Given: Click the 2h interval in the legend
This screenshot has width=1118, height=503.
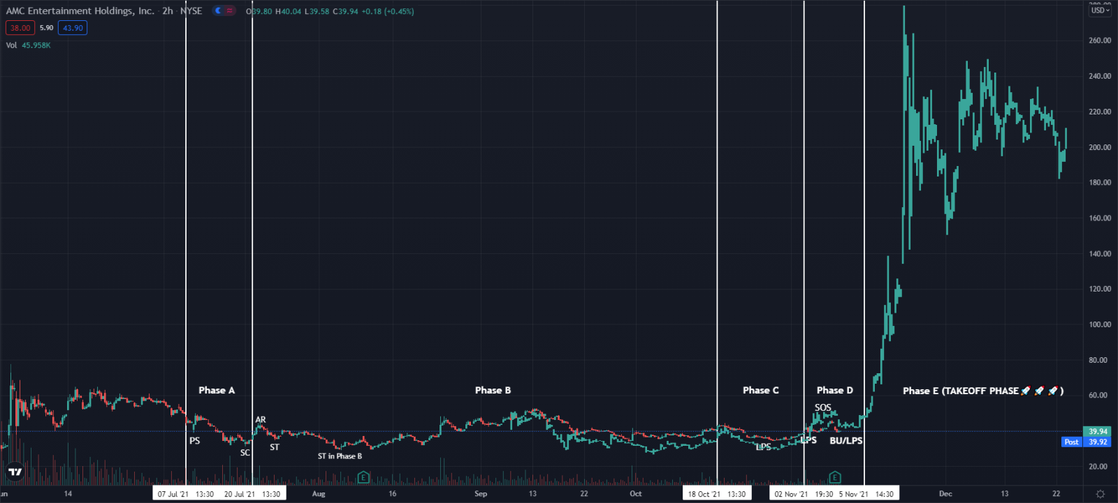Looking at the screenshot, I should (168, 10).
